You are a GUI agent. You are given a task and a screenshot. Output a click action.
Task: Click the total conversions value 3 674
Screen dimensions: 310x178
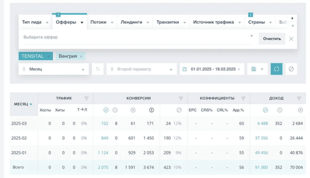tap(149, 167)
